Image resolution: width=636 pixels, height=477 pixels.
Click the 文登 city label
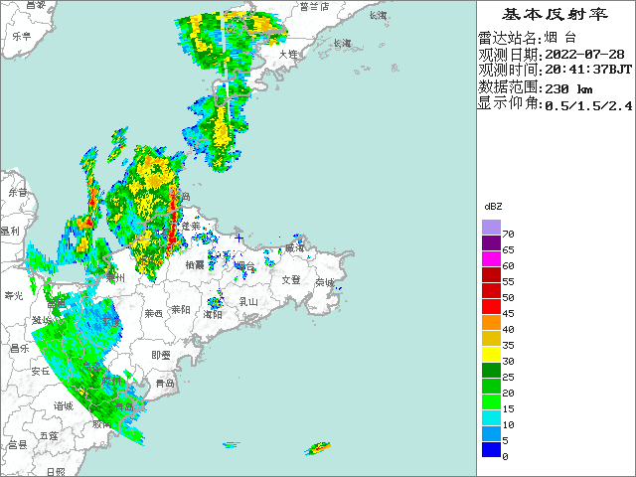tap(290, 280)
